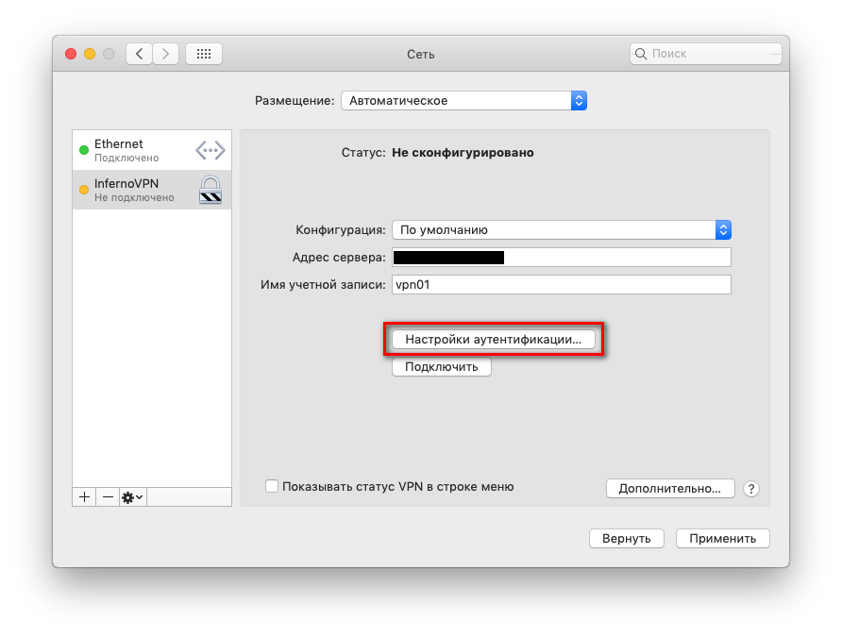Click the window title Сеть
The height and width of the screenshot is (637, 842).
[420, 54]
